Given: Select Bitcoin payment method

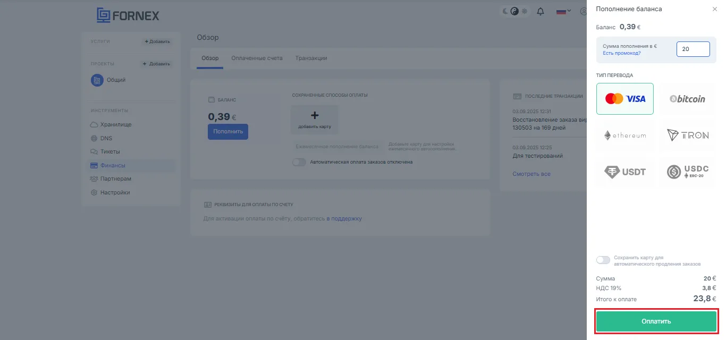Looking at the screenshot, I should (688, 99).
